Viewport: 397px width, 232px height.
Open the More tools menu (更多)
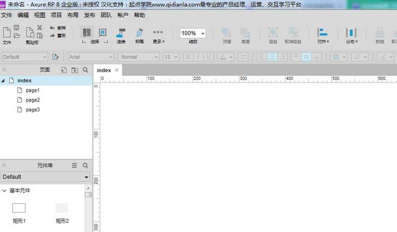click(x=158, y=35)
